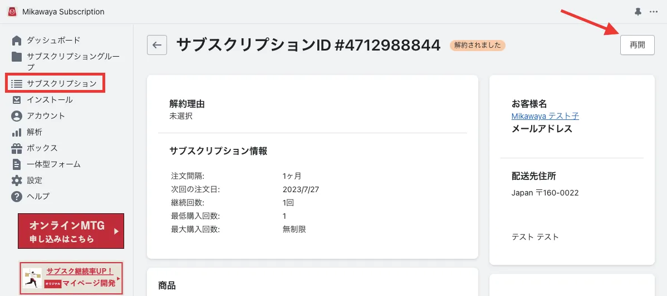Viewport: 667px width, 296px height.
Task: Click the ボックス gift icon
Action: [17, 148]
